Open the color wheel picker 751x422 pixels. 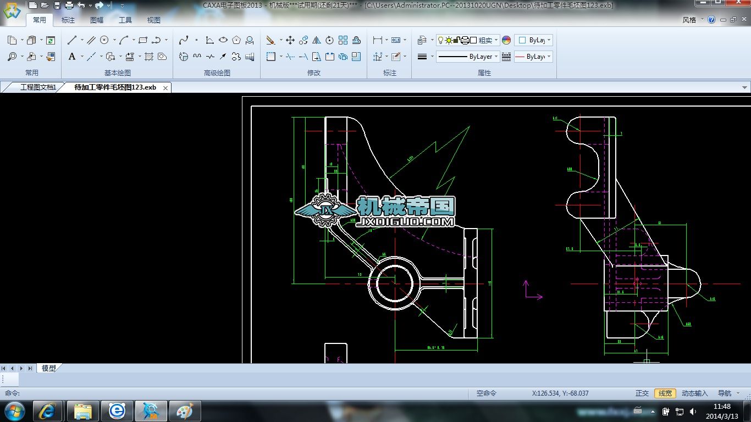pyautogui.click(x=506, y=40)
